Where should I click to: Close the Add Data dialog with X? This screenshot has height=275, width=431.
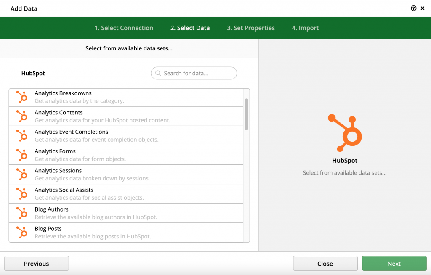pyautogui.click(x=423, y=8)
